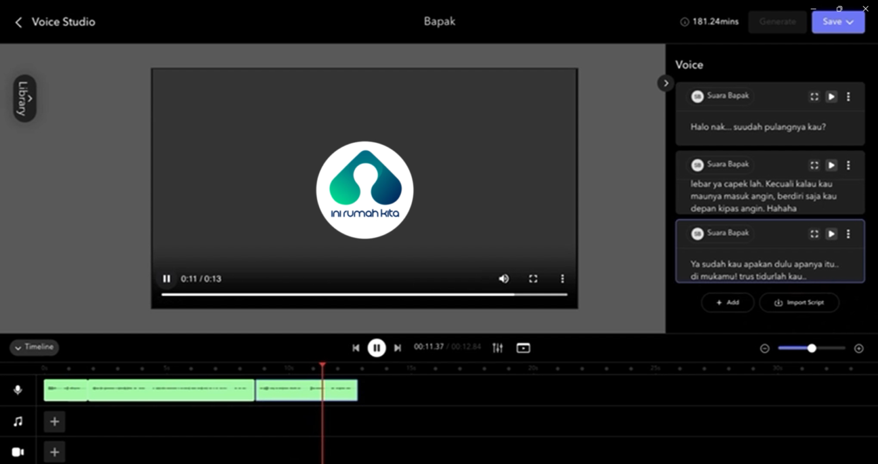Toggle fullscreen on the video preview

pos(533,279)
